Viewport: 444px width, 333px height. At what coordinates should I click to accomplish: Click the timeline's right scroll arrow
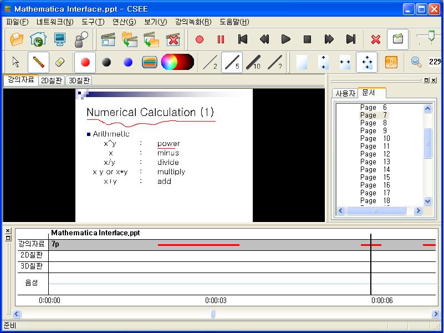[x=435, y=314]
